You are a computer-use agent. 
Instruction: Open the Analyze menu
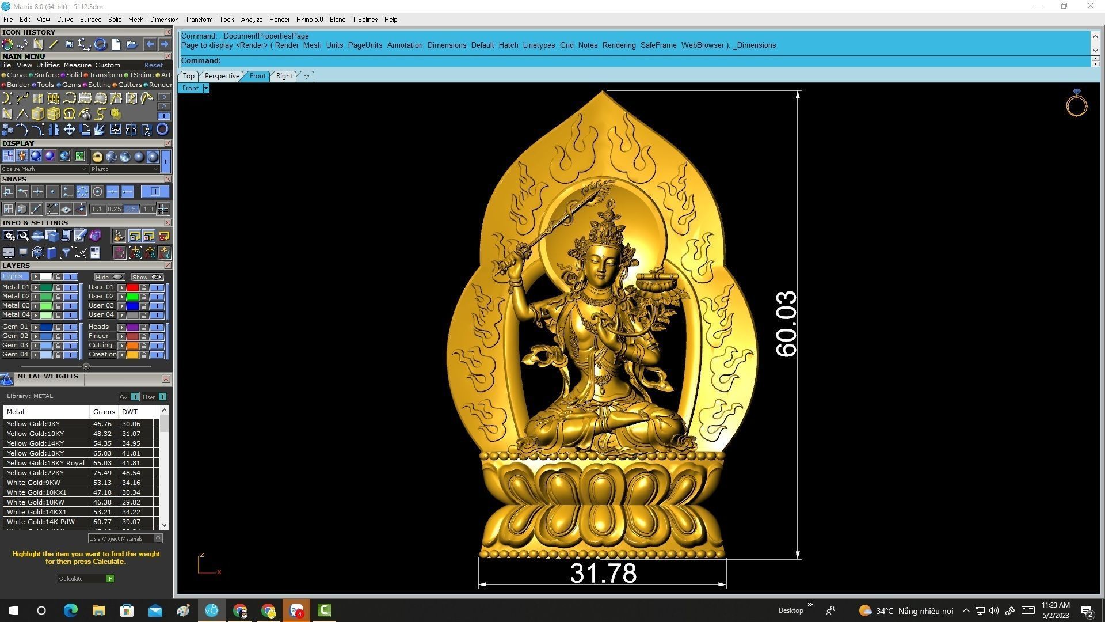pos(252,20)
